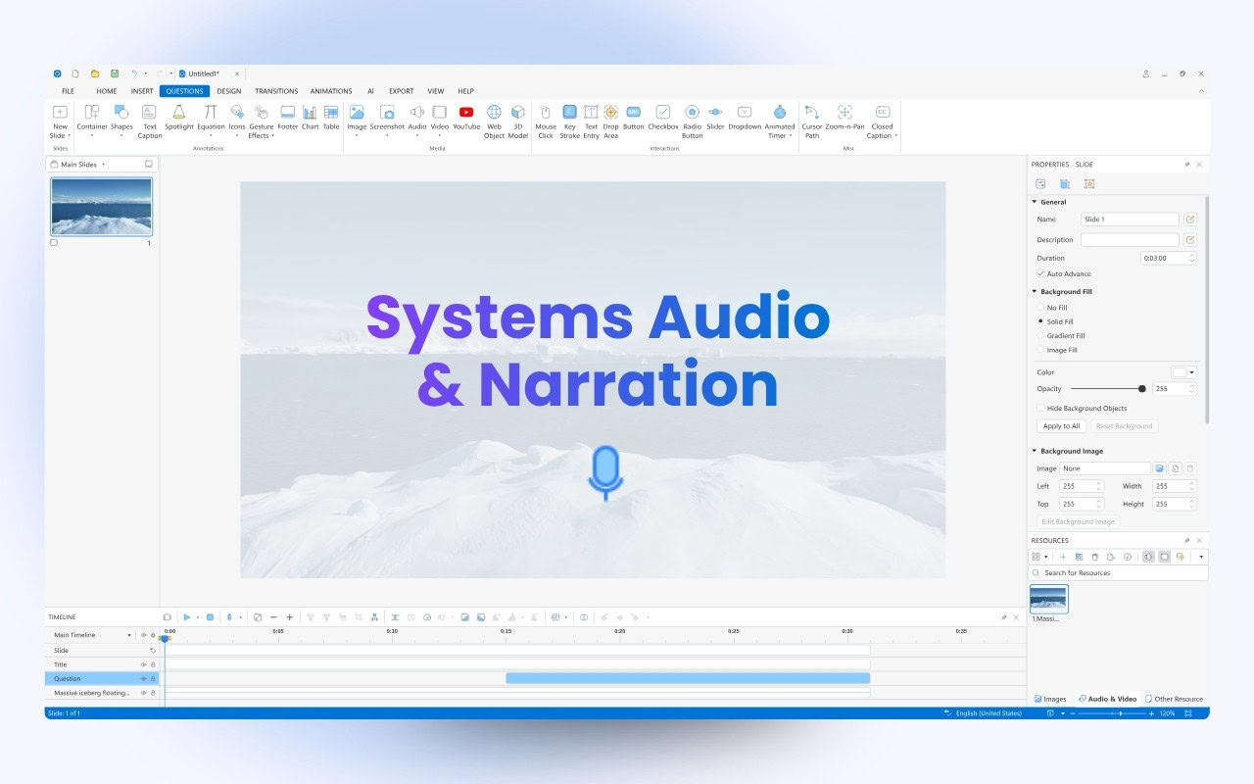This screenshot has width=1254, height=784.
Task: Open the Image dropdown showing None
Action: (x=1103, y=467)
